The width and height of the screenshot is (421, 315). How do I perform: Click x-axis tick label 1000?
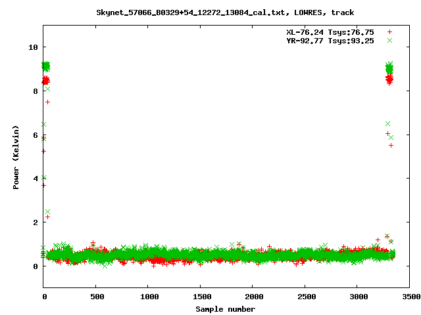point(149,297)
